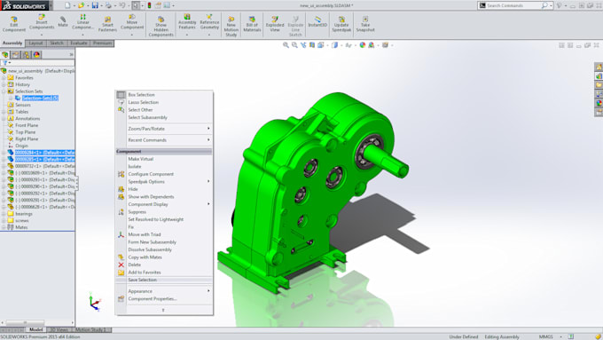Click the Edit Appearance color sphere icon
603x340 pixels.
(x=363, y=45)
